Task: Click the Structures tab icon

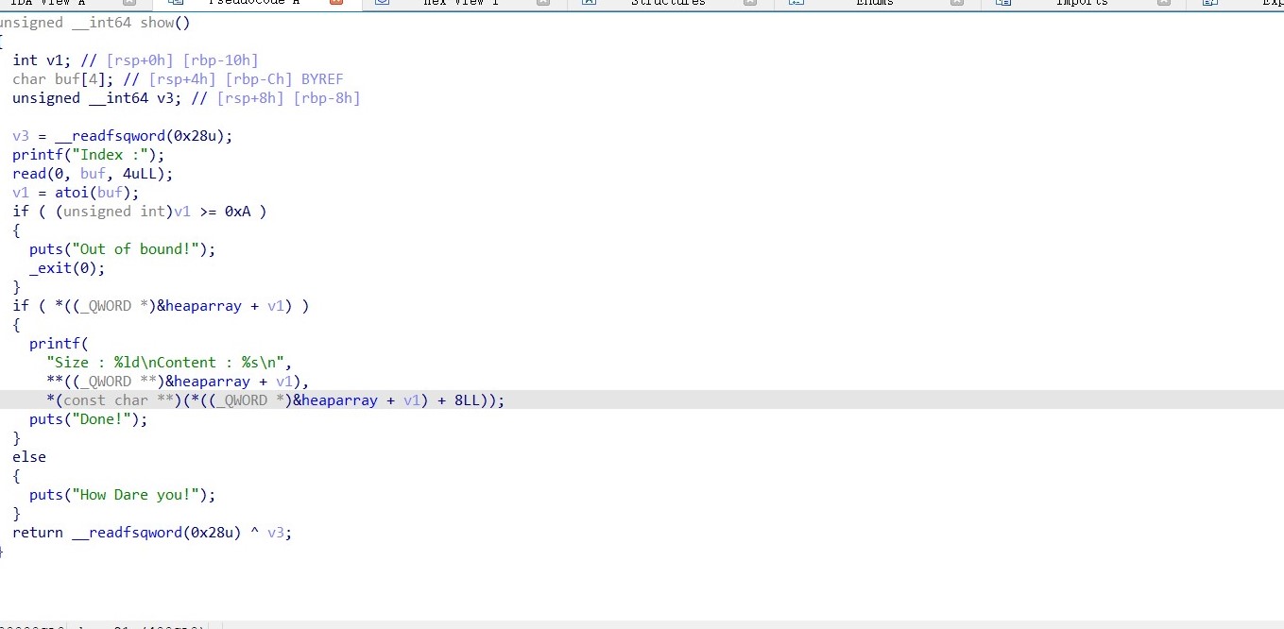Action: click(x=589, y=3)
